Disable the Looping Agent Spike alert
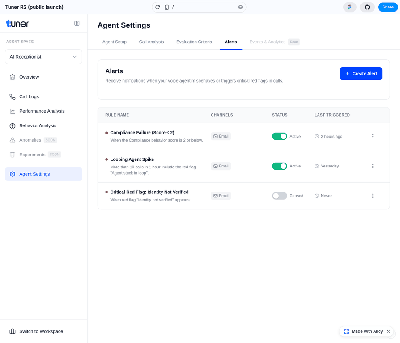400x343 pixels. click(x=280, y=166)
